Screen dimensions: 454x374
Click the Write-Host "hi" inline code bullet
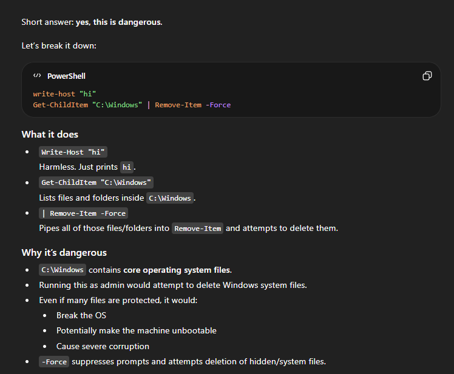point(73,152)
